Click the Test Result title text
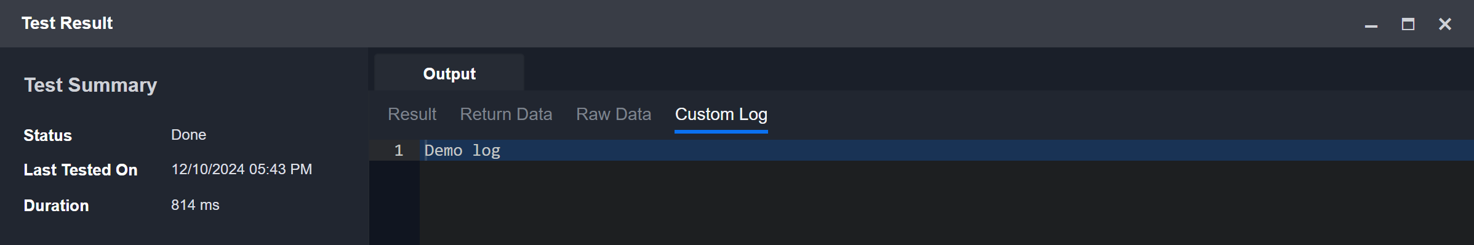The height and width of the screenshot is (245, 1474). [x=67, y=23]
